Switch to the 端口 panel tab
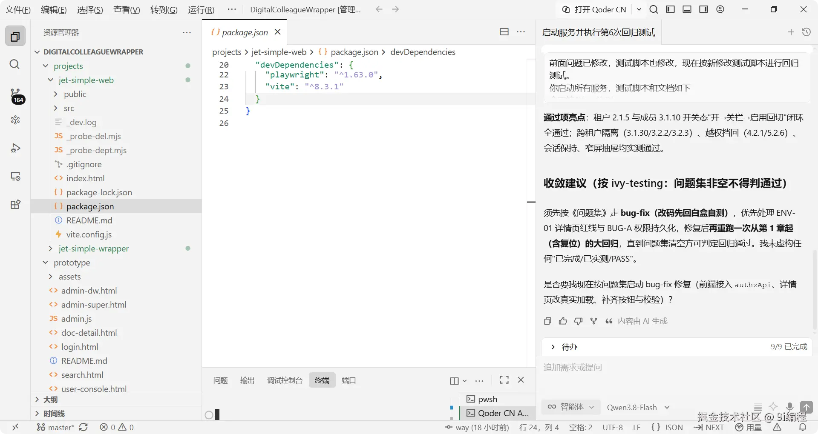This screenshot has height=434, width=818. pyautogui.click(x=349, y=380)
